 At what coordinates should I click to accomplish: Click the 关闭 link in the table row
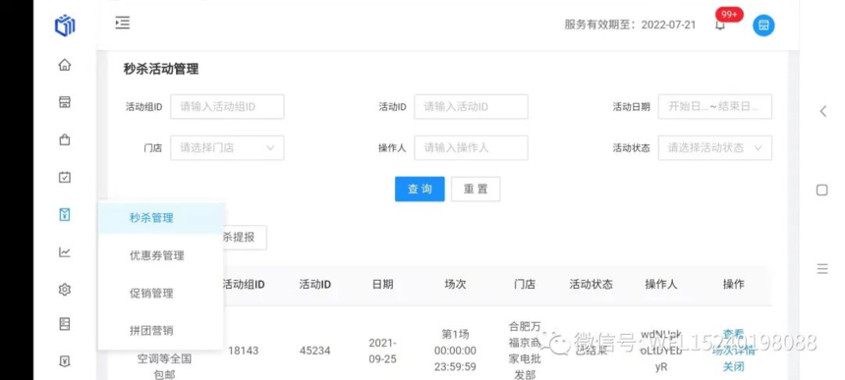coord(733,367)
